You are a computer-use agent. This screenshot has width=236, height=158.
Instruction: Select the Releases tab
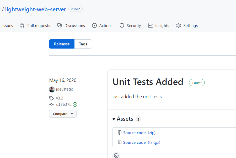(62, 44)
